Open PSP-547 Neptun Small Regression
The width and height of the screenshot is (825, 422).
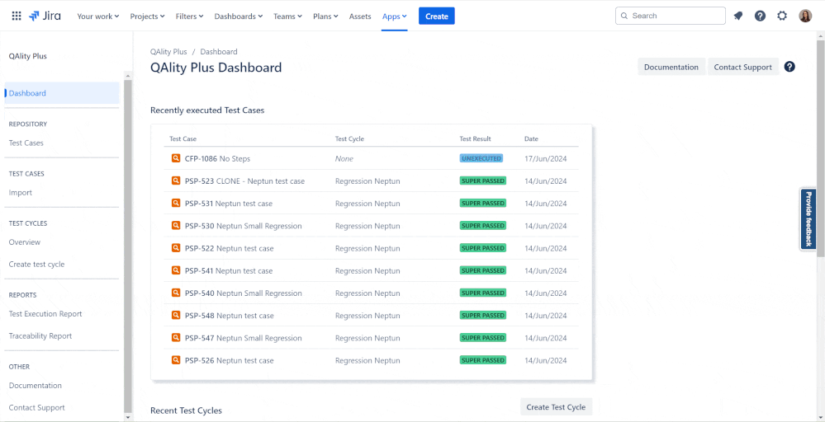[243, 338]
